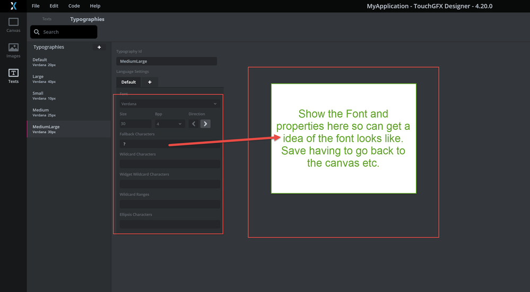
Task: Click the font Size field
Action: [135, 124]
